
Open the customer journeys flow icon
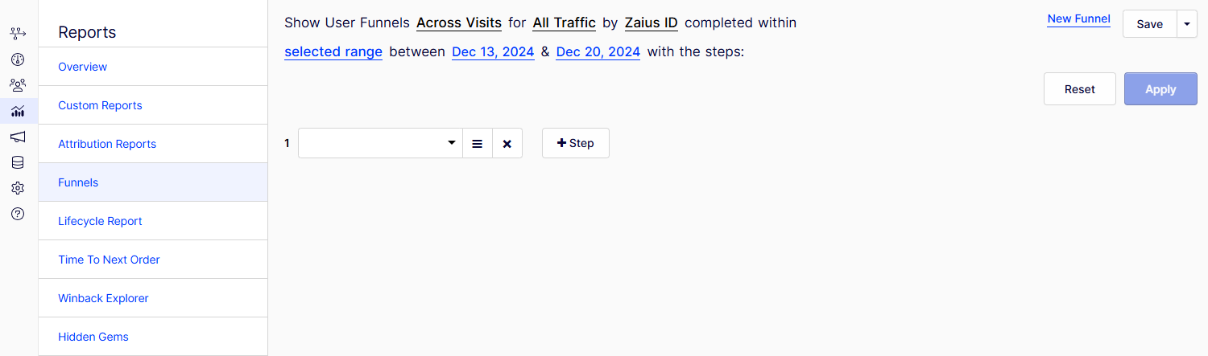pyautogui.click(x=18, y=34)
